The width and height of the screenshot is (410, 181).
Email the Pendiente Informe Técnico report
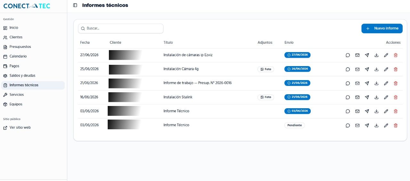tap(357, 125)
